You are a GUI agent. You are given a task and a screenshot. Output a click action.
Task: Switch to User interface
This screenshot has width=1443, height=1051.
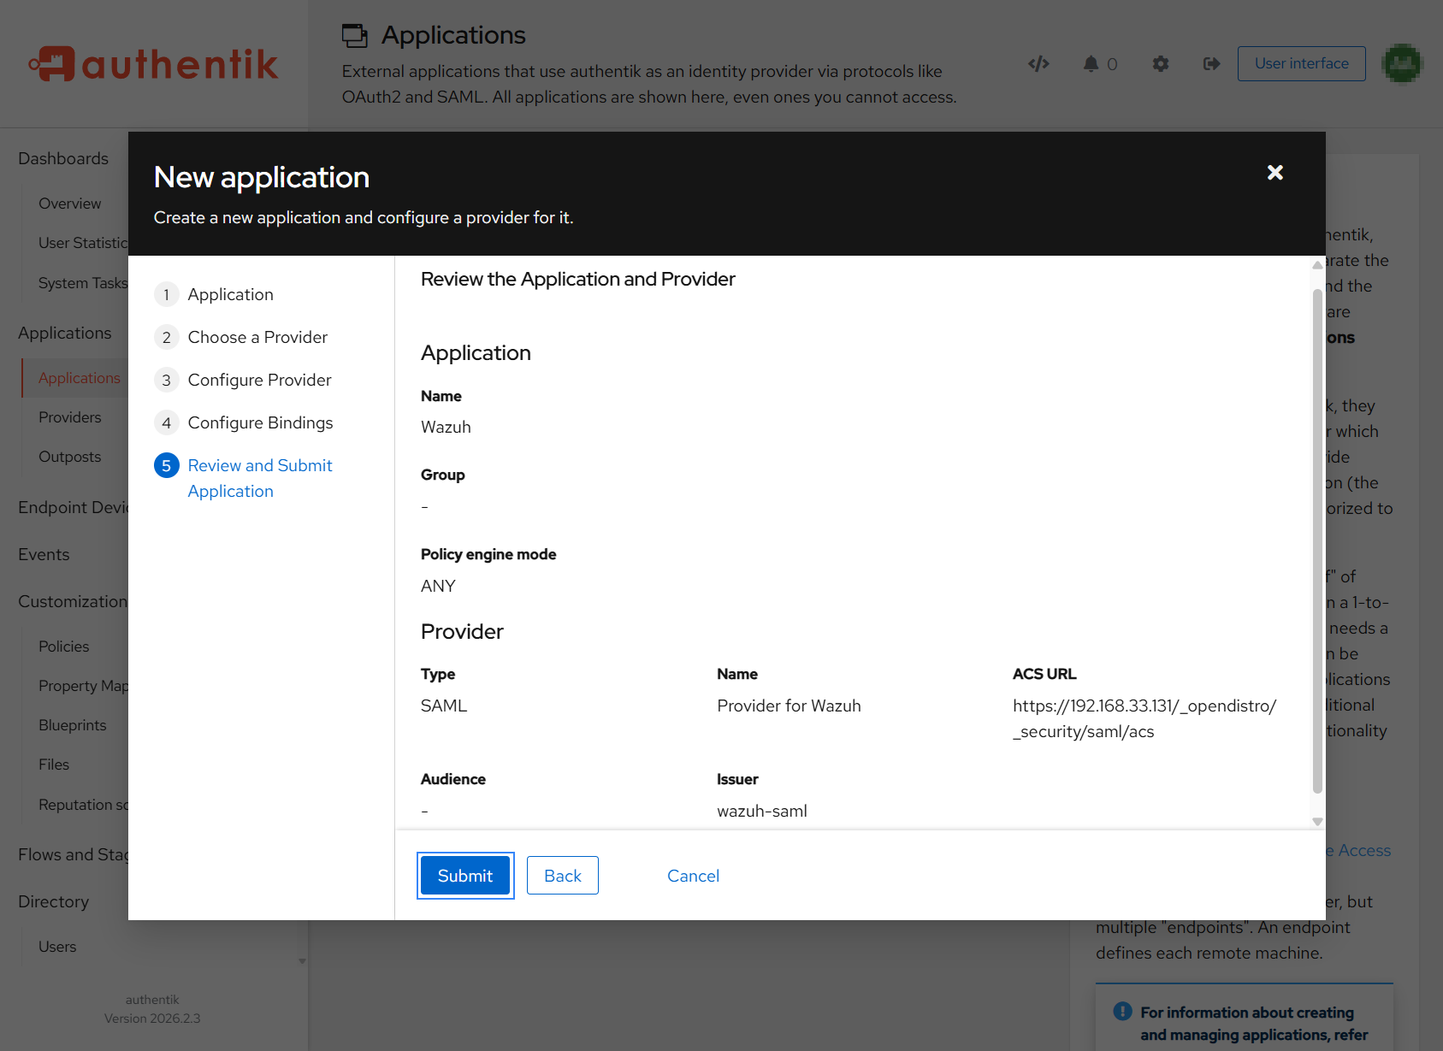[x=1301, y=63]
